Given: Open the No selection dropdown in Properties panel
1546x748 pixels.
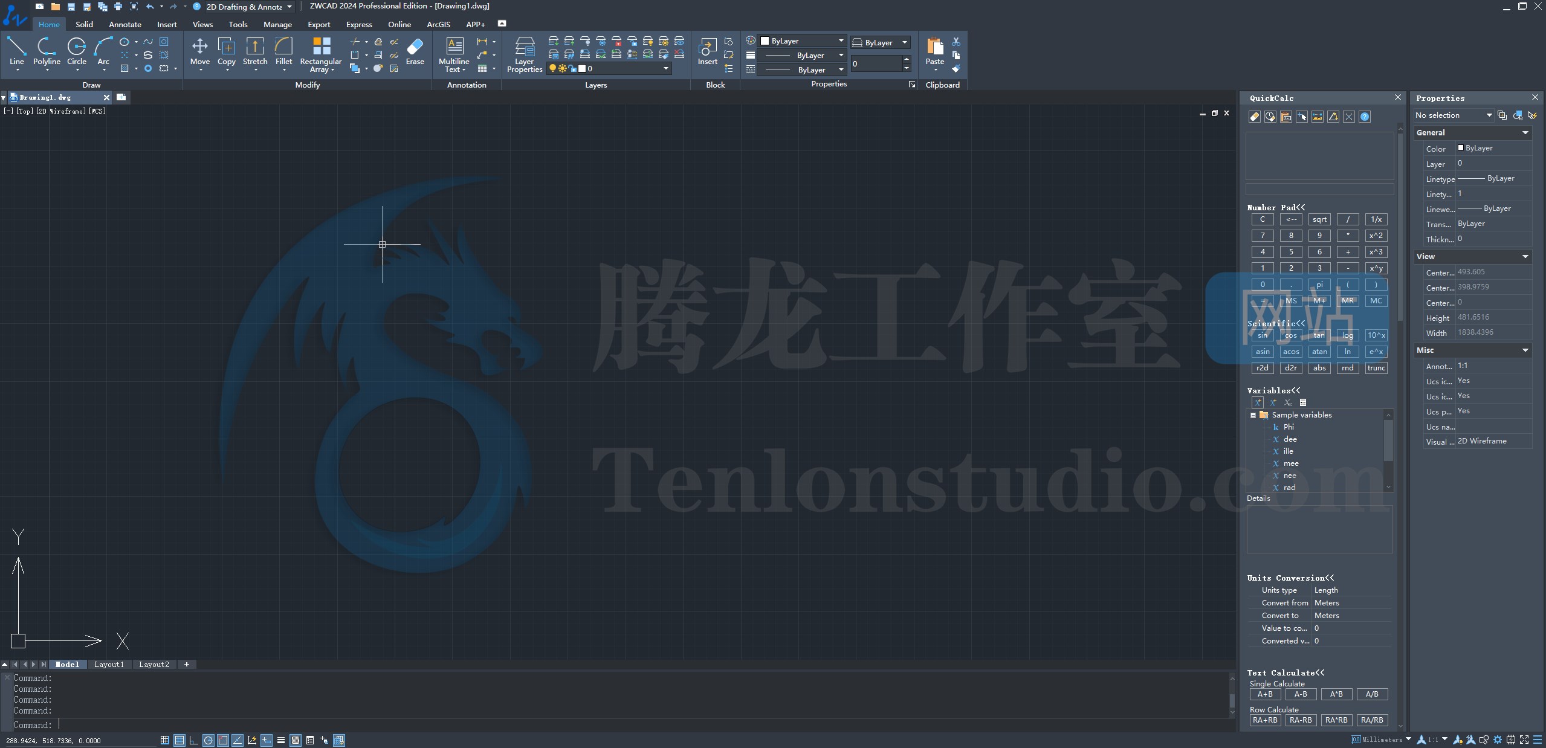Looking at the screenshot, I should (1454, 115).
